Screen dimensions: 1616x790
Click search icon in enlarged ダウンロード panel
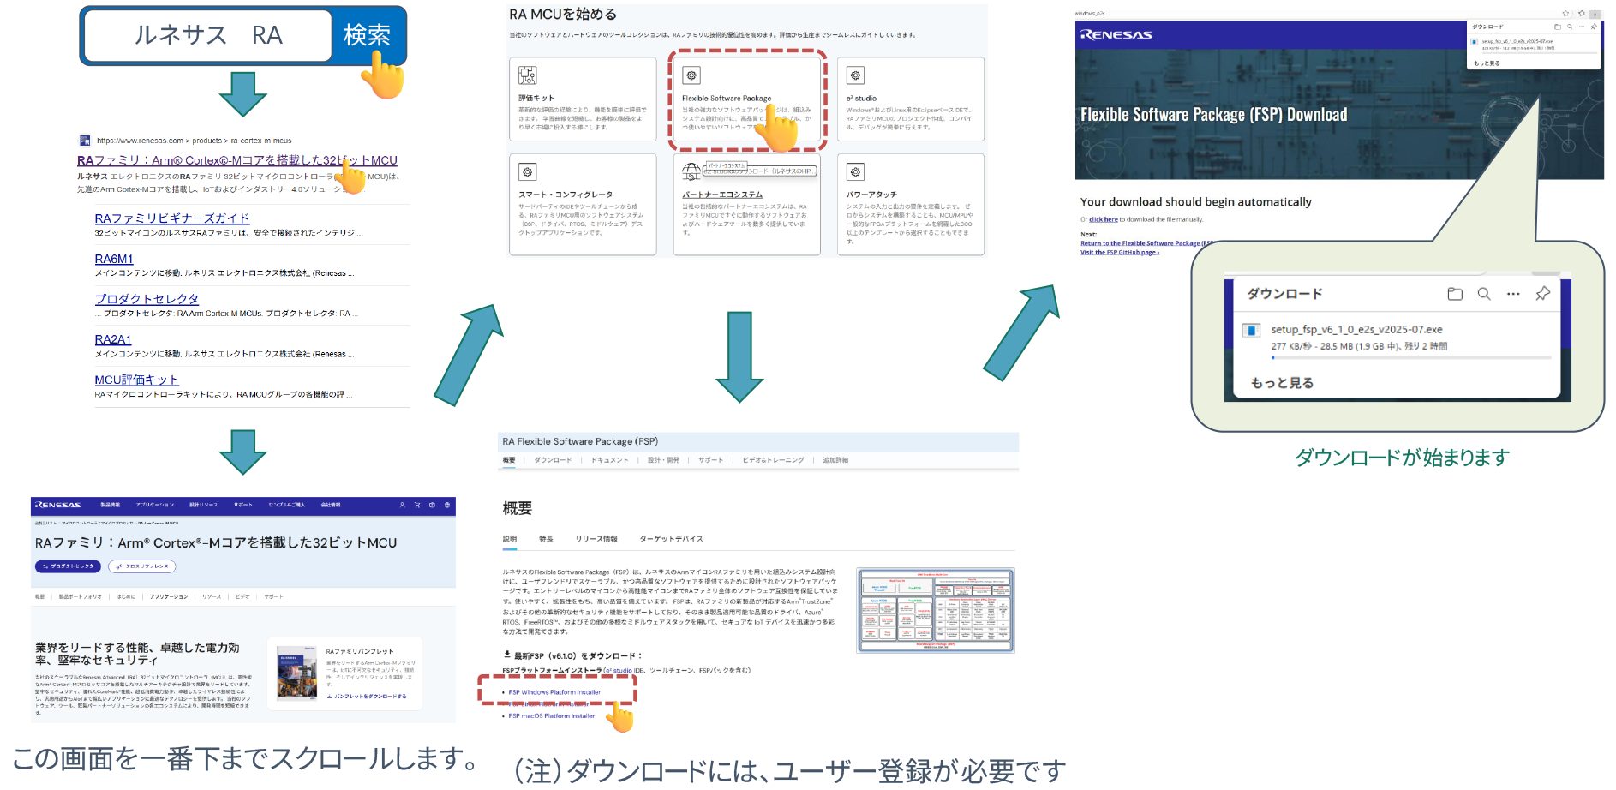coord(1484,294)
